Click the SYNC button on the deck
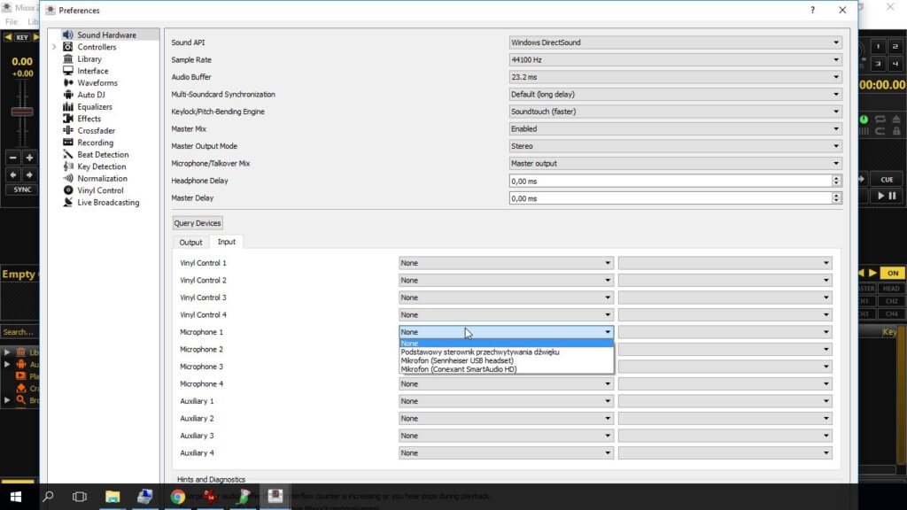The height and width of the screenshot is (510, 907). [x=21, y=189]
